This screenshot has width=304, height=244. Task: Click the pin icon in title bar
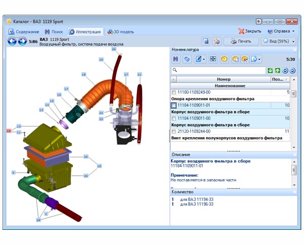(x=258, y=21)
